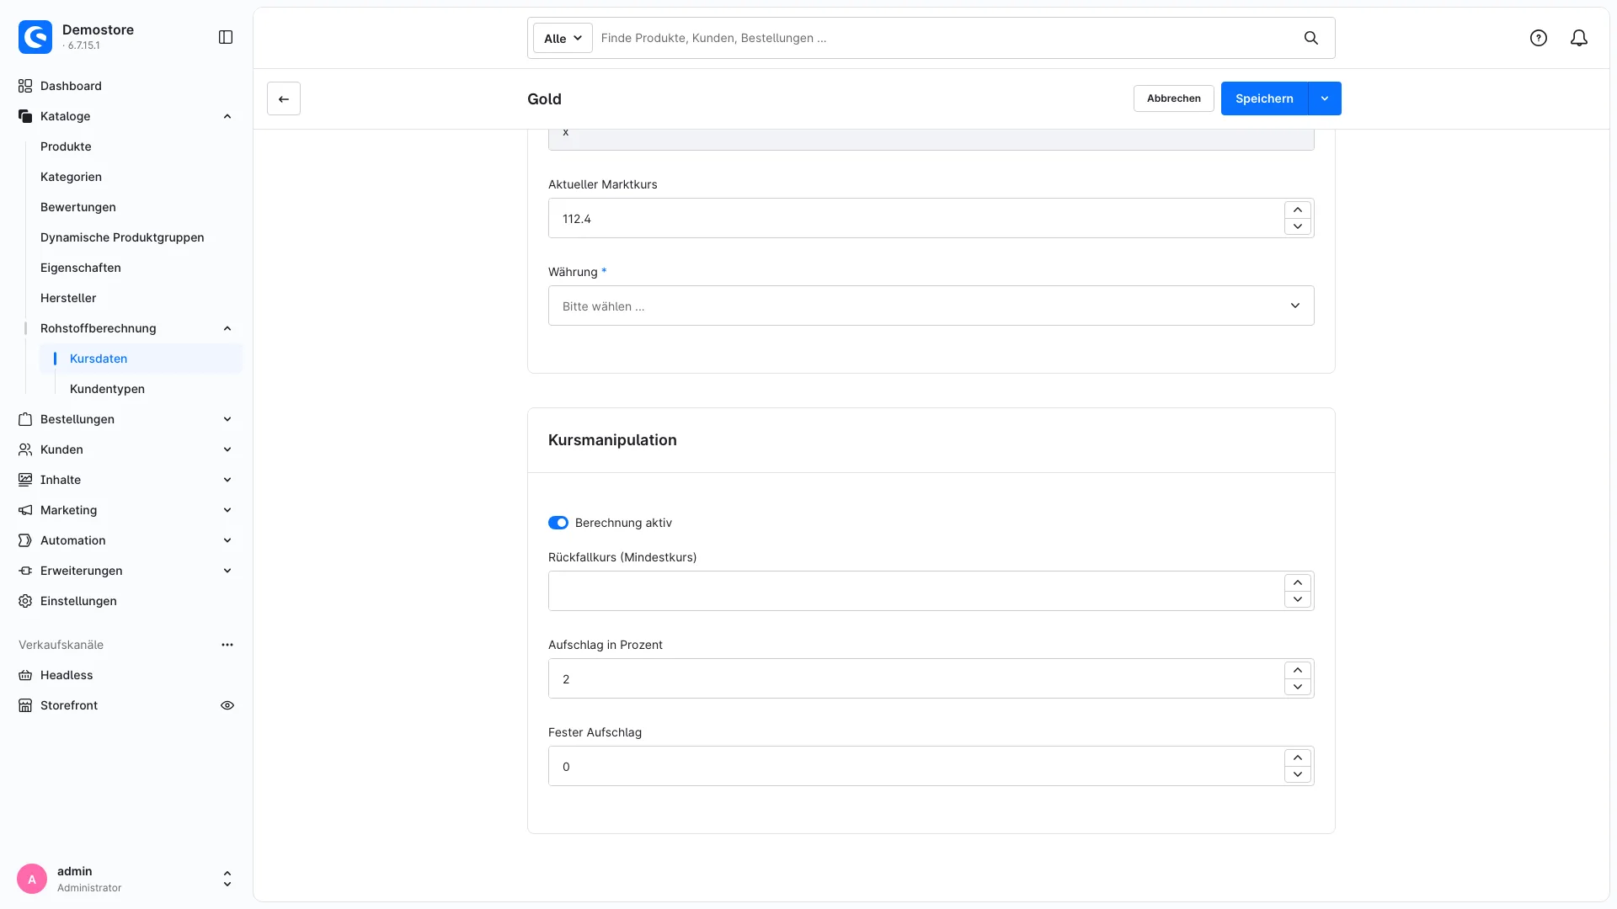Viewport: 1617px width, 909px height.
Task: Click the Inhalte icon
Action: point(25,480)
